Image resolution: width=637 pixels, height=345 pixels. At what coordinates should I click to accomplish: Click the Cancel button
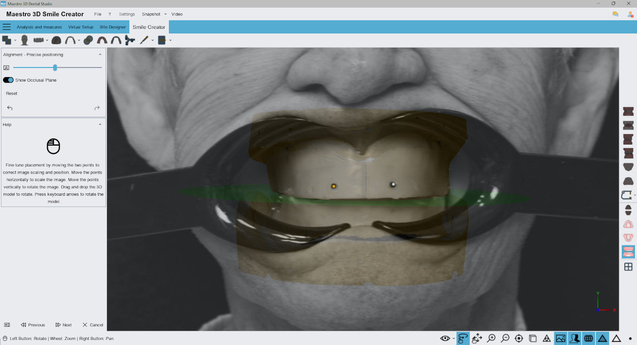click(93, 325)
